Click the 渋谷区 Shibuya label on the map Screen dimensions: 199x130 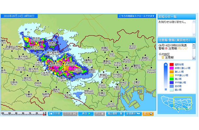click(102, 86)
